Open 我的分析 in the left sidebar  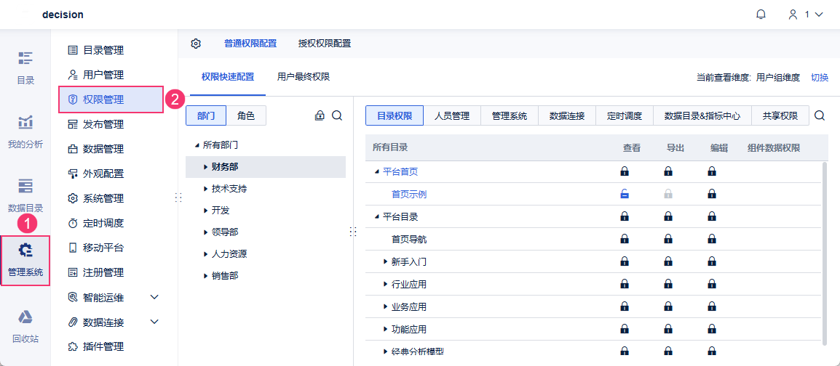[25, 130]
